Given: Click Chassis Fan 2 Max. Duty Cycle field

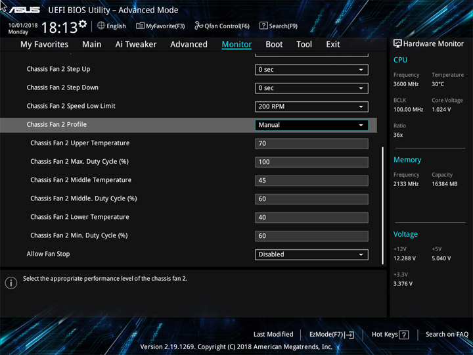Looking at the screenshot, I should tap(311, 162).
